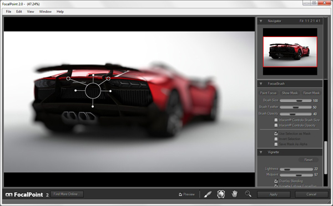Click the FocusBug top leg handle
Image resolution: width=333 pixels, height=206 pixels.
click(93, 75)
